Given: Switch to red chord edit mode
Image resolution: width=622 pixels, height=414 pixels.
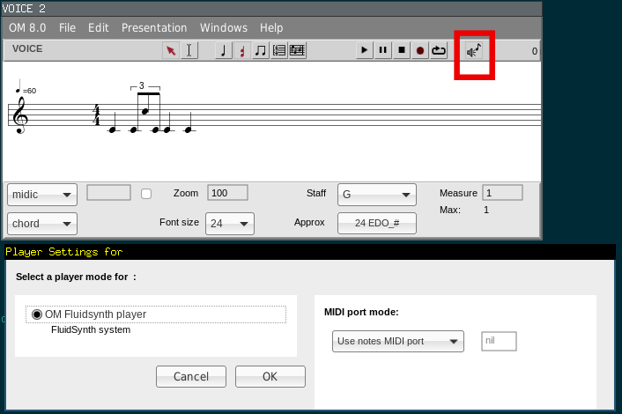Looking at the screenshot, I should pos(242,51).
